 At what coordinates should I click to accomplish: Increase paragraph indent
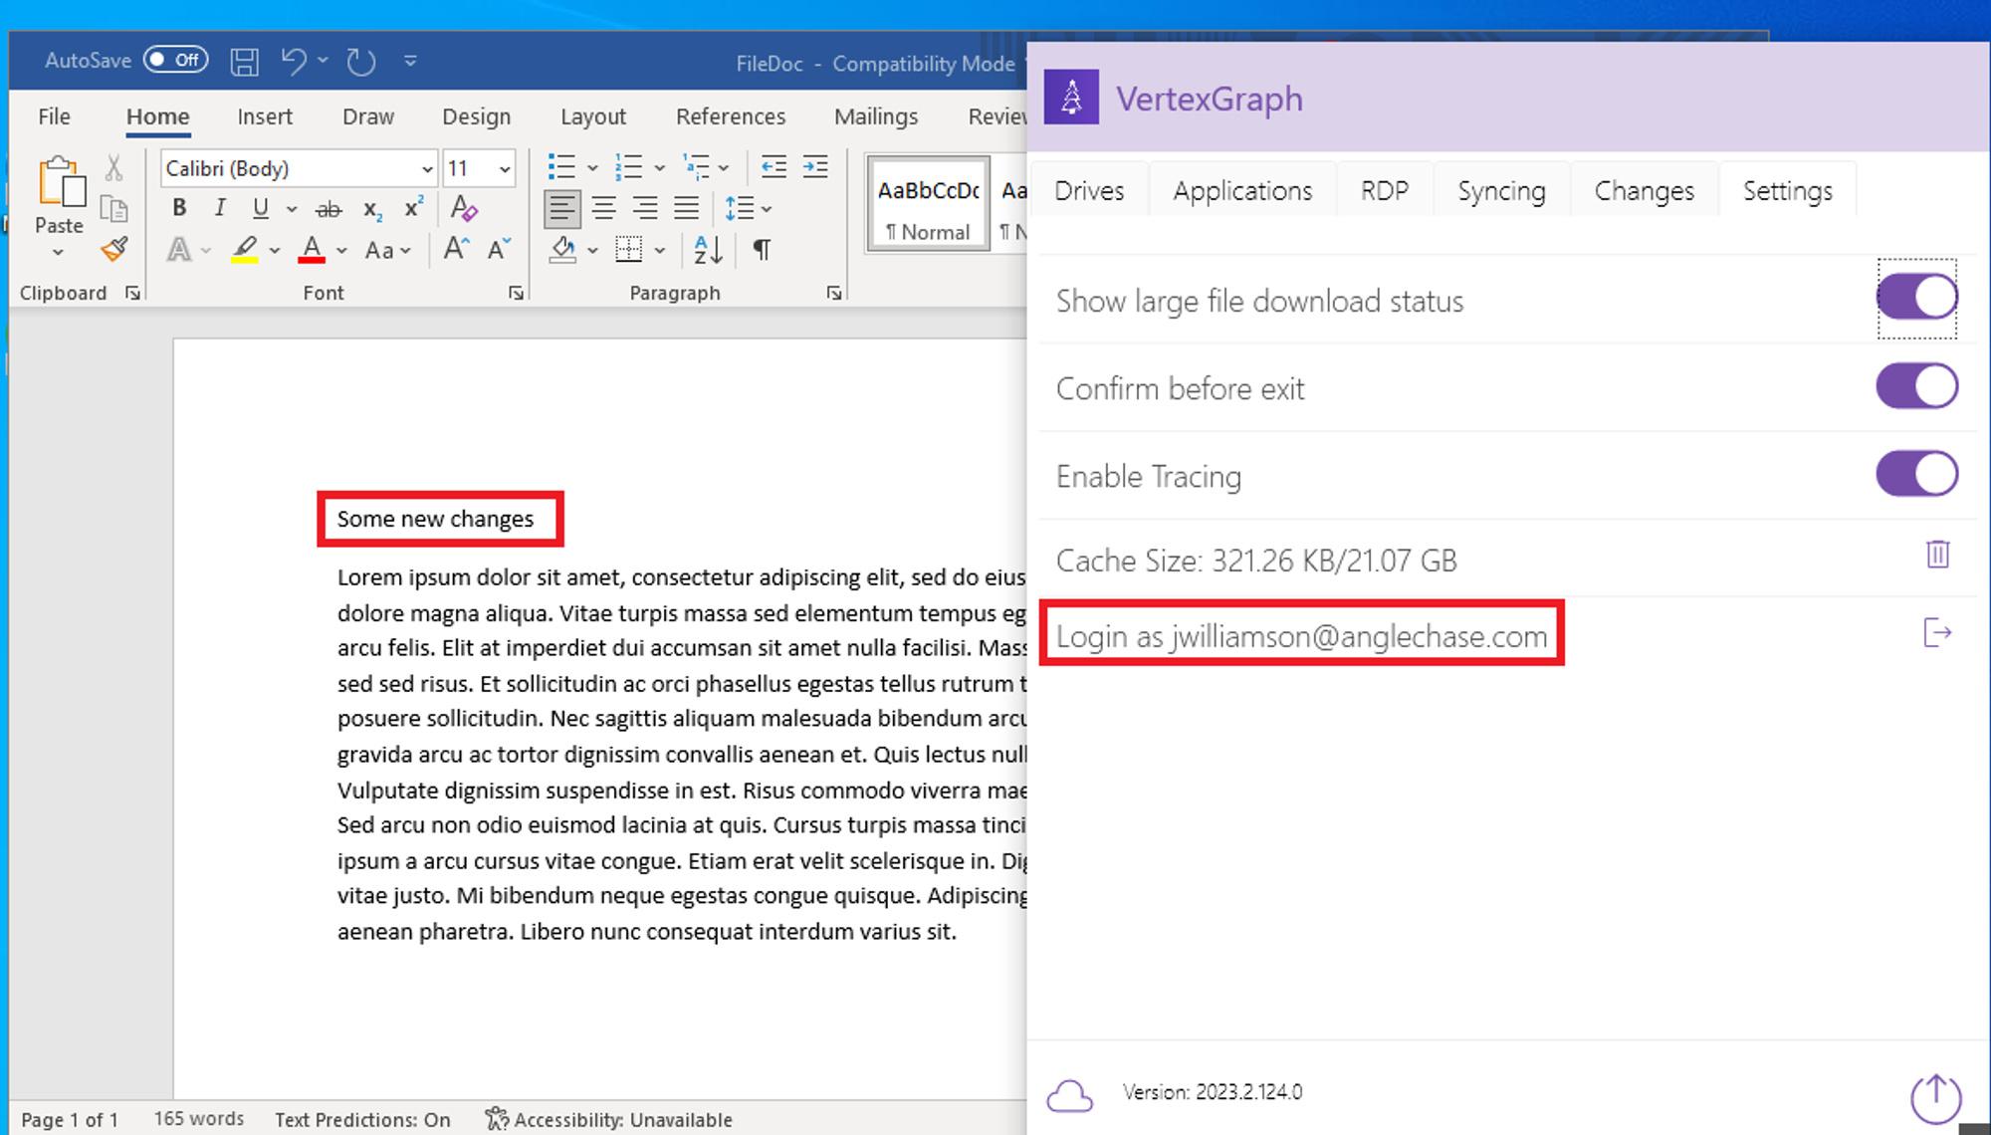tap(815, 167)
